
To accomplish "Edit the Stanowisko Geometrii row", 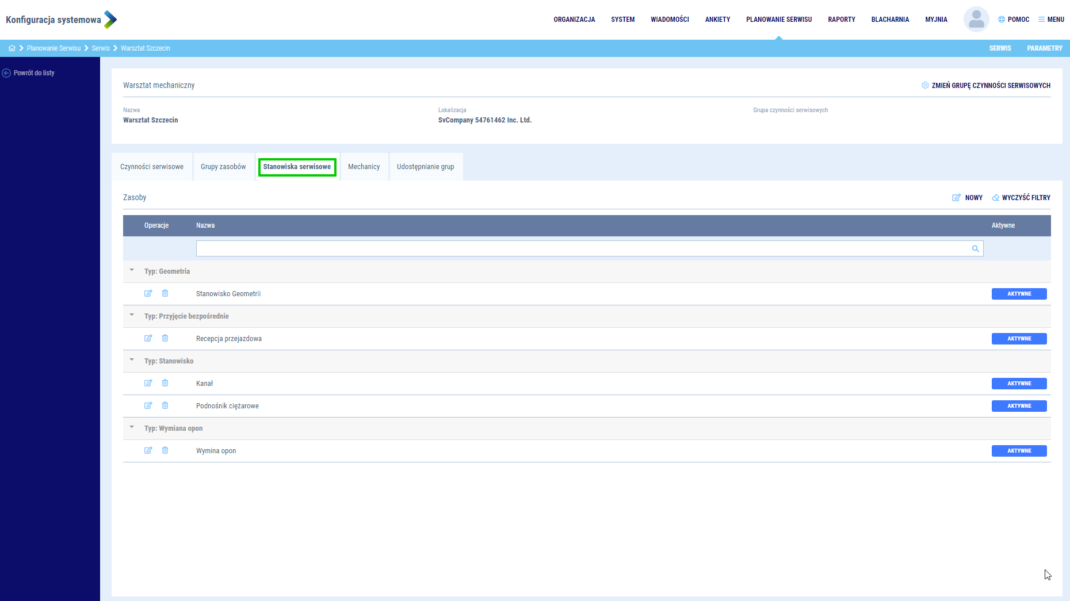I will (148, 293).
